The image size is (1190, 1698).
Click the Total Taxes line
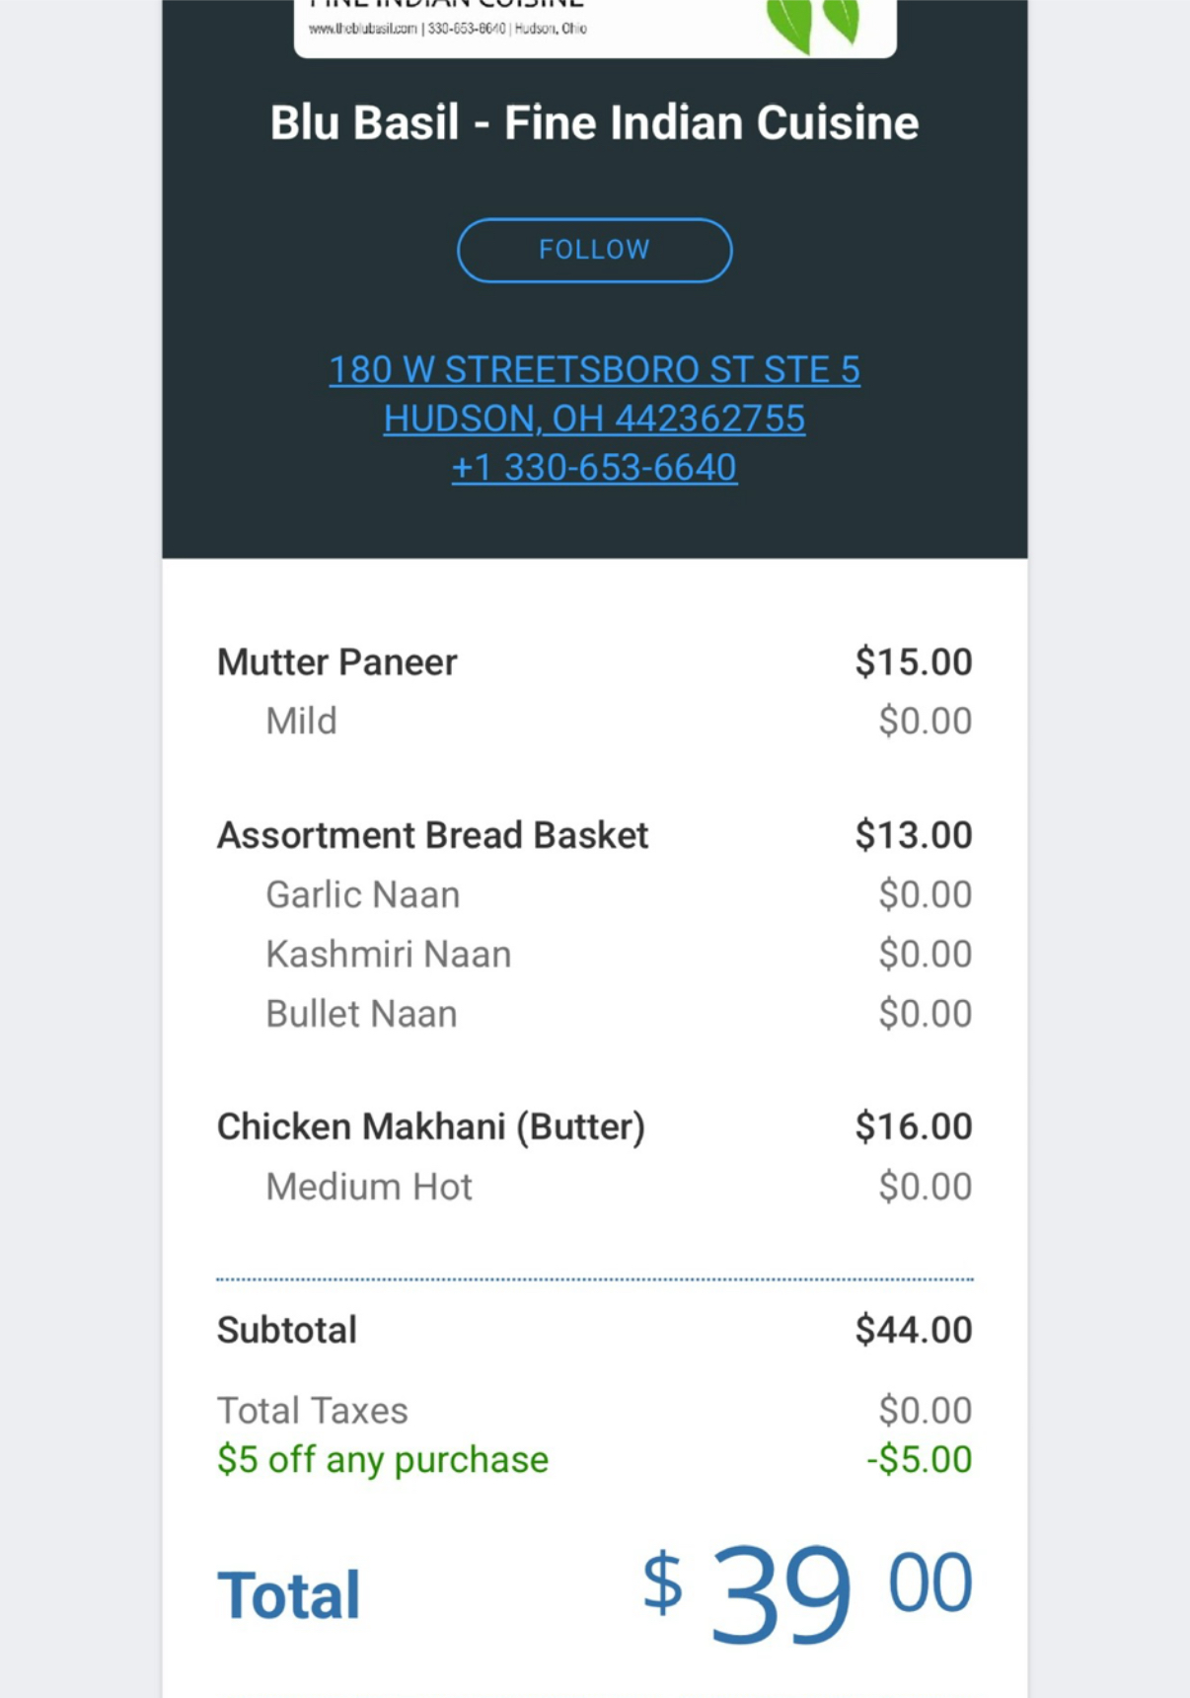point(313,1411)
